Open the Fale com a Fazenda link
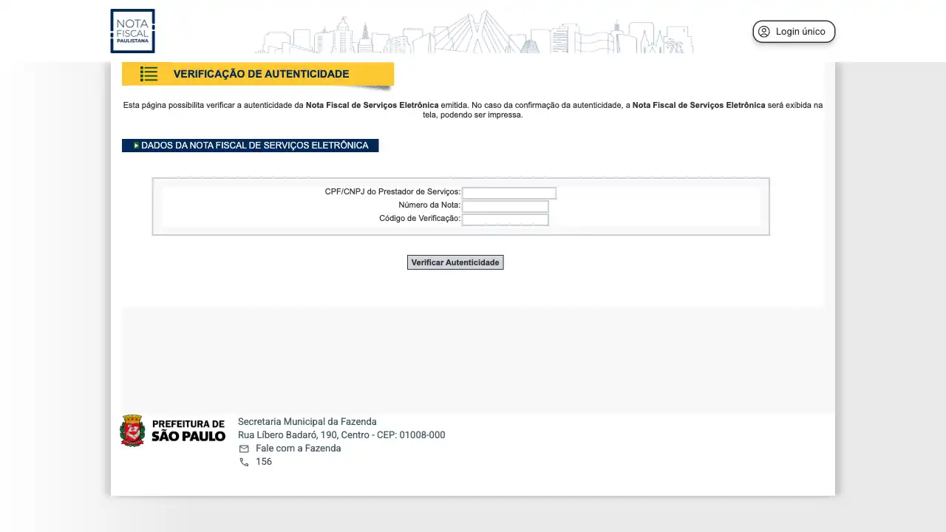Screen dimensions: 946x532 click(298, 449)
